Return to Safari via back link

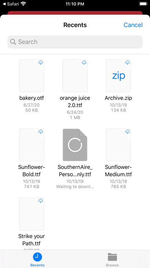(11, 4)
